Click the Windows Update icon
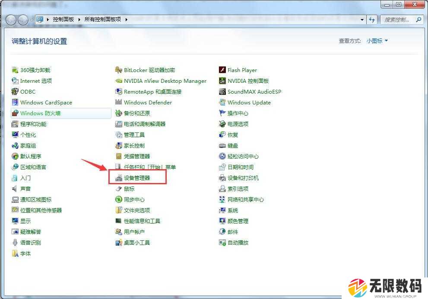The image size is (428, 299). (x=222, y=102)
